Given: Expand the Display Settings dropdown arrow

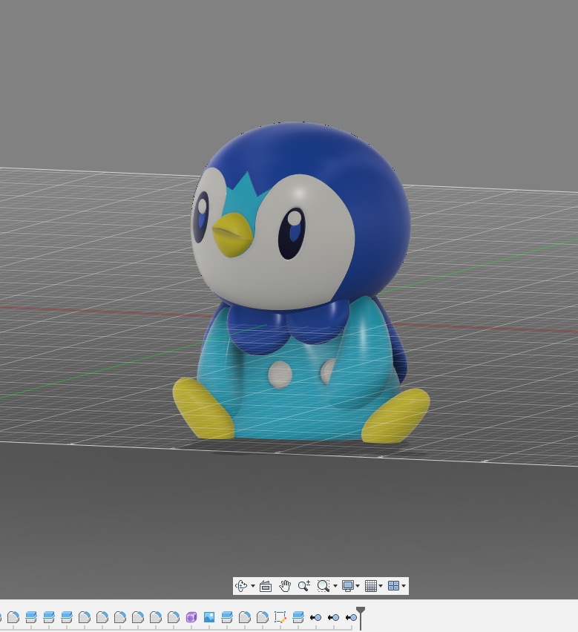Looking at the screenshot, I should [x=358, y=586].
